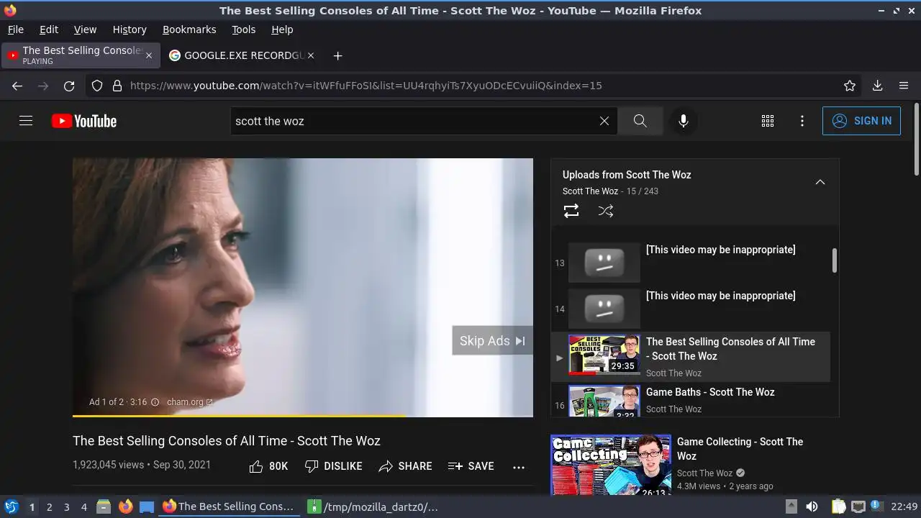Open a new browser tab
This screenshot has width=921, height=518.
337,55
